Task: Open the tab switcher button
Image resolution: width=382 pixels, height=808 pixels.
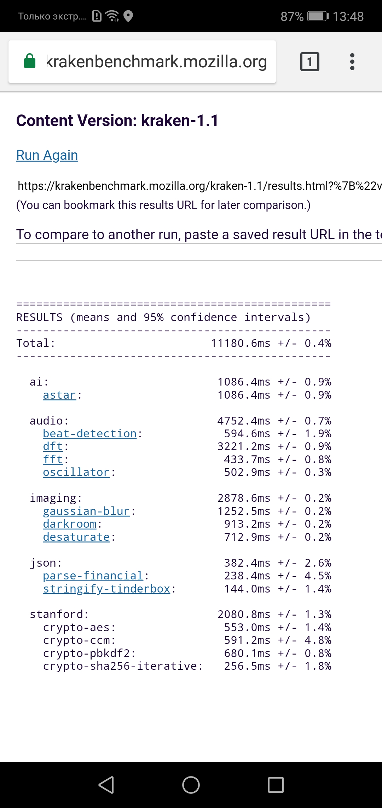Action: coord(309,62)
